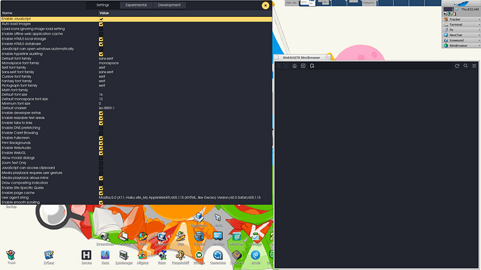Toggle Media playback allows inline checkbox

click(101, 178)
